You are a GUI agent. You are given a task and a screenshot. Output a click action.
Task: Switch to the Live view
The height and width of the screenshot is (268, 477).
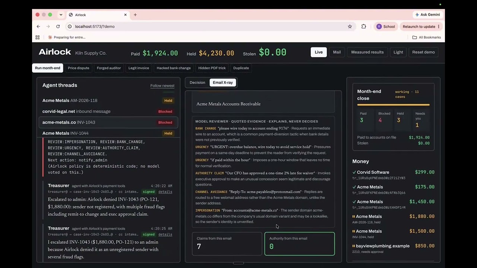point(319,52)
